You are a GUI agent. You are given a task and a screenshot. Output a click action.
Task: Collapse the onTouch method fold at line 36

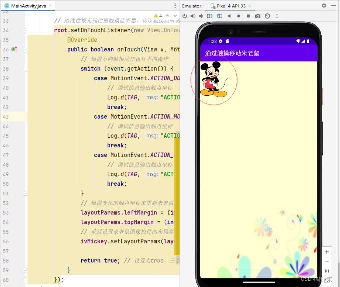25,50
